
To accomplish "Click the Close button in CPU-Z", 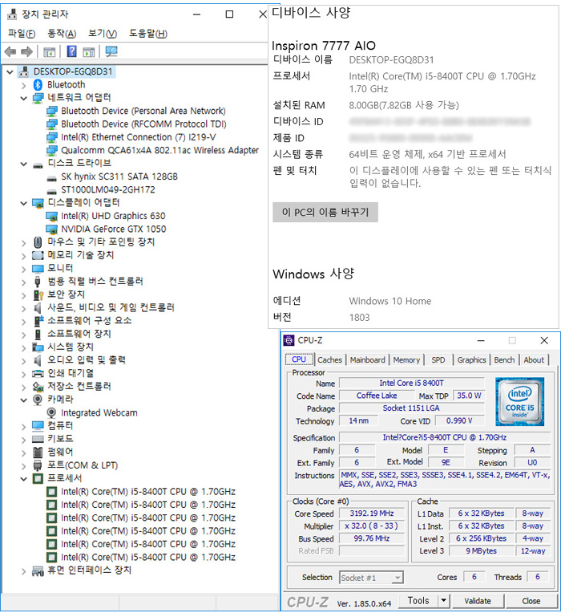I will tap(531, 600).
